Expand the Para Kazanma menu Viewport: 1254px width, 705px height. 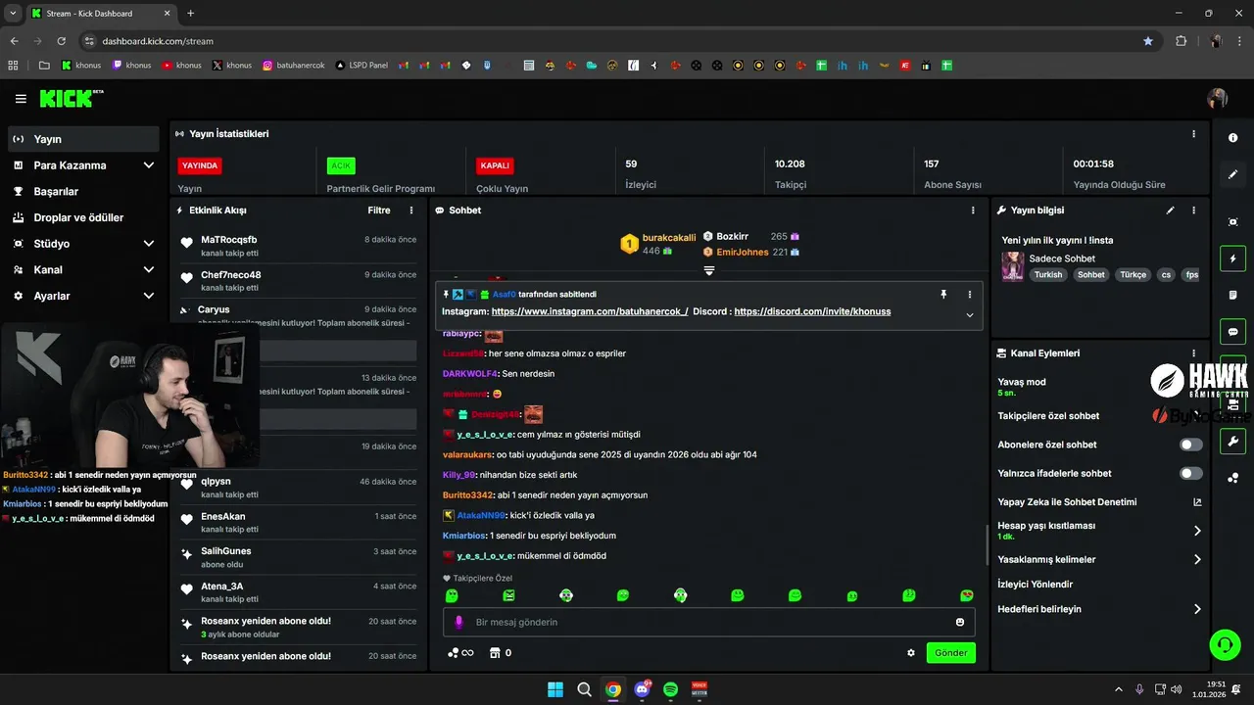pos(149,165)
